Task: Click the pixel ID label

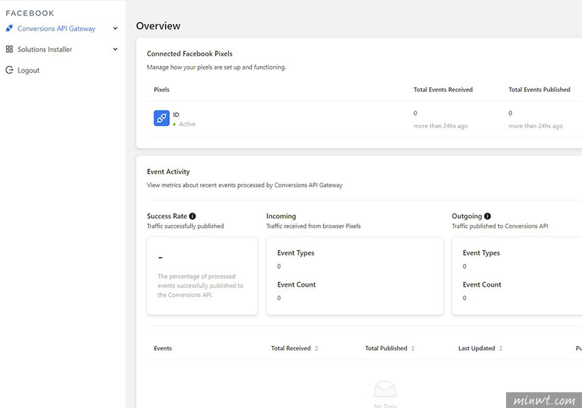Action: coord(176,115)
